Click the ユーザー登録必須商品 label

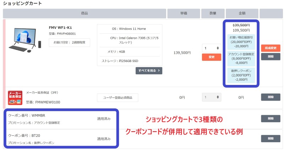click(118, 98)
